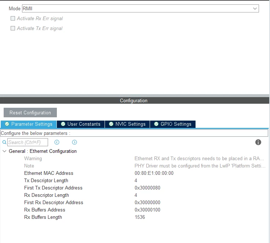The width and height of the screenshot is (270, 243).
Task: Go to next search result arrow
Action: point(74,142)
